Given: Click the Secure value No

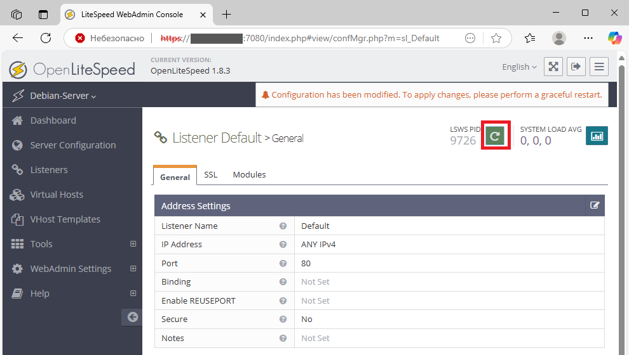Looking at the screenshot, I should [306, 319].
